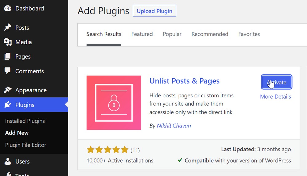Switch to the Favorites tab
This screenshot has height=176, width=307.
click(249, 34)
